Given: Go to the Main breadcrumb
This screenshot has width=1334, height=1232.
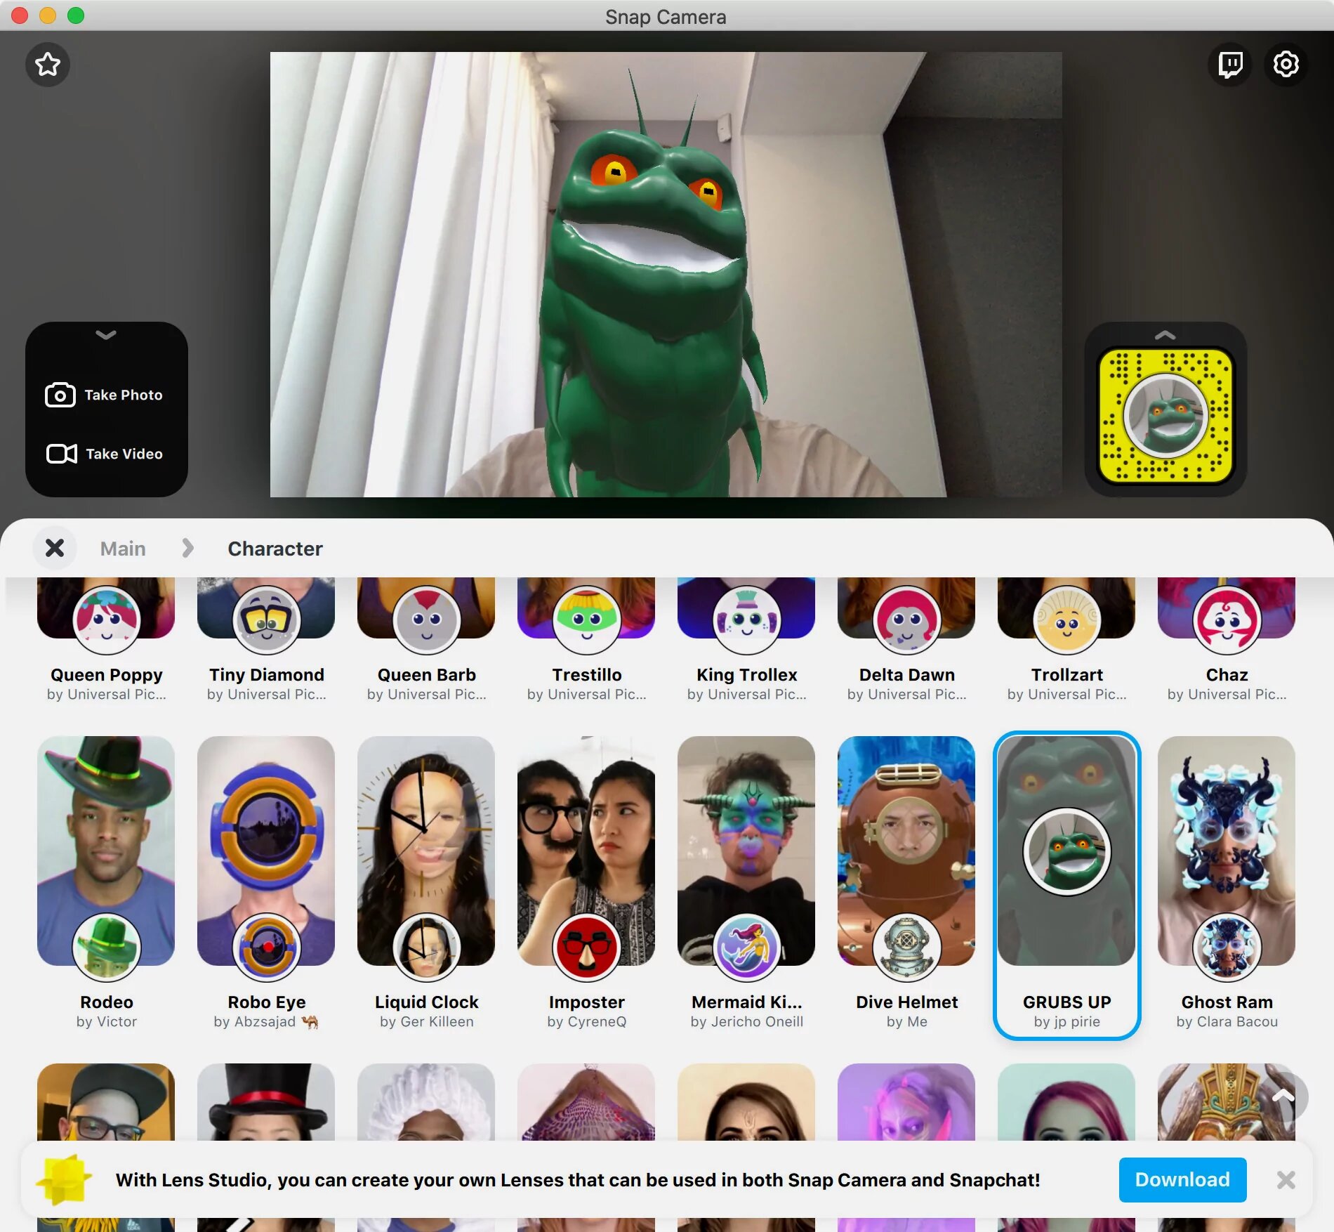Looking at the screenshot, I should pos(123,549).
